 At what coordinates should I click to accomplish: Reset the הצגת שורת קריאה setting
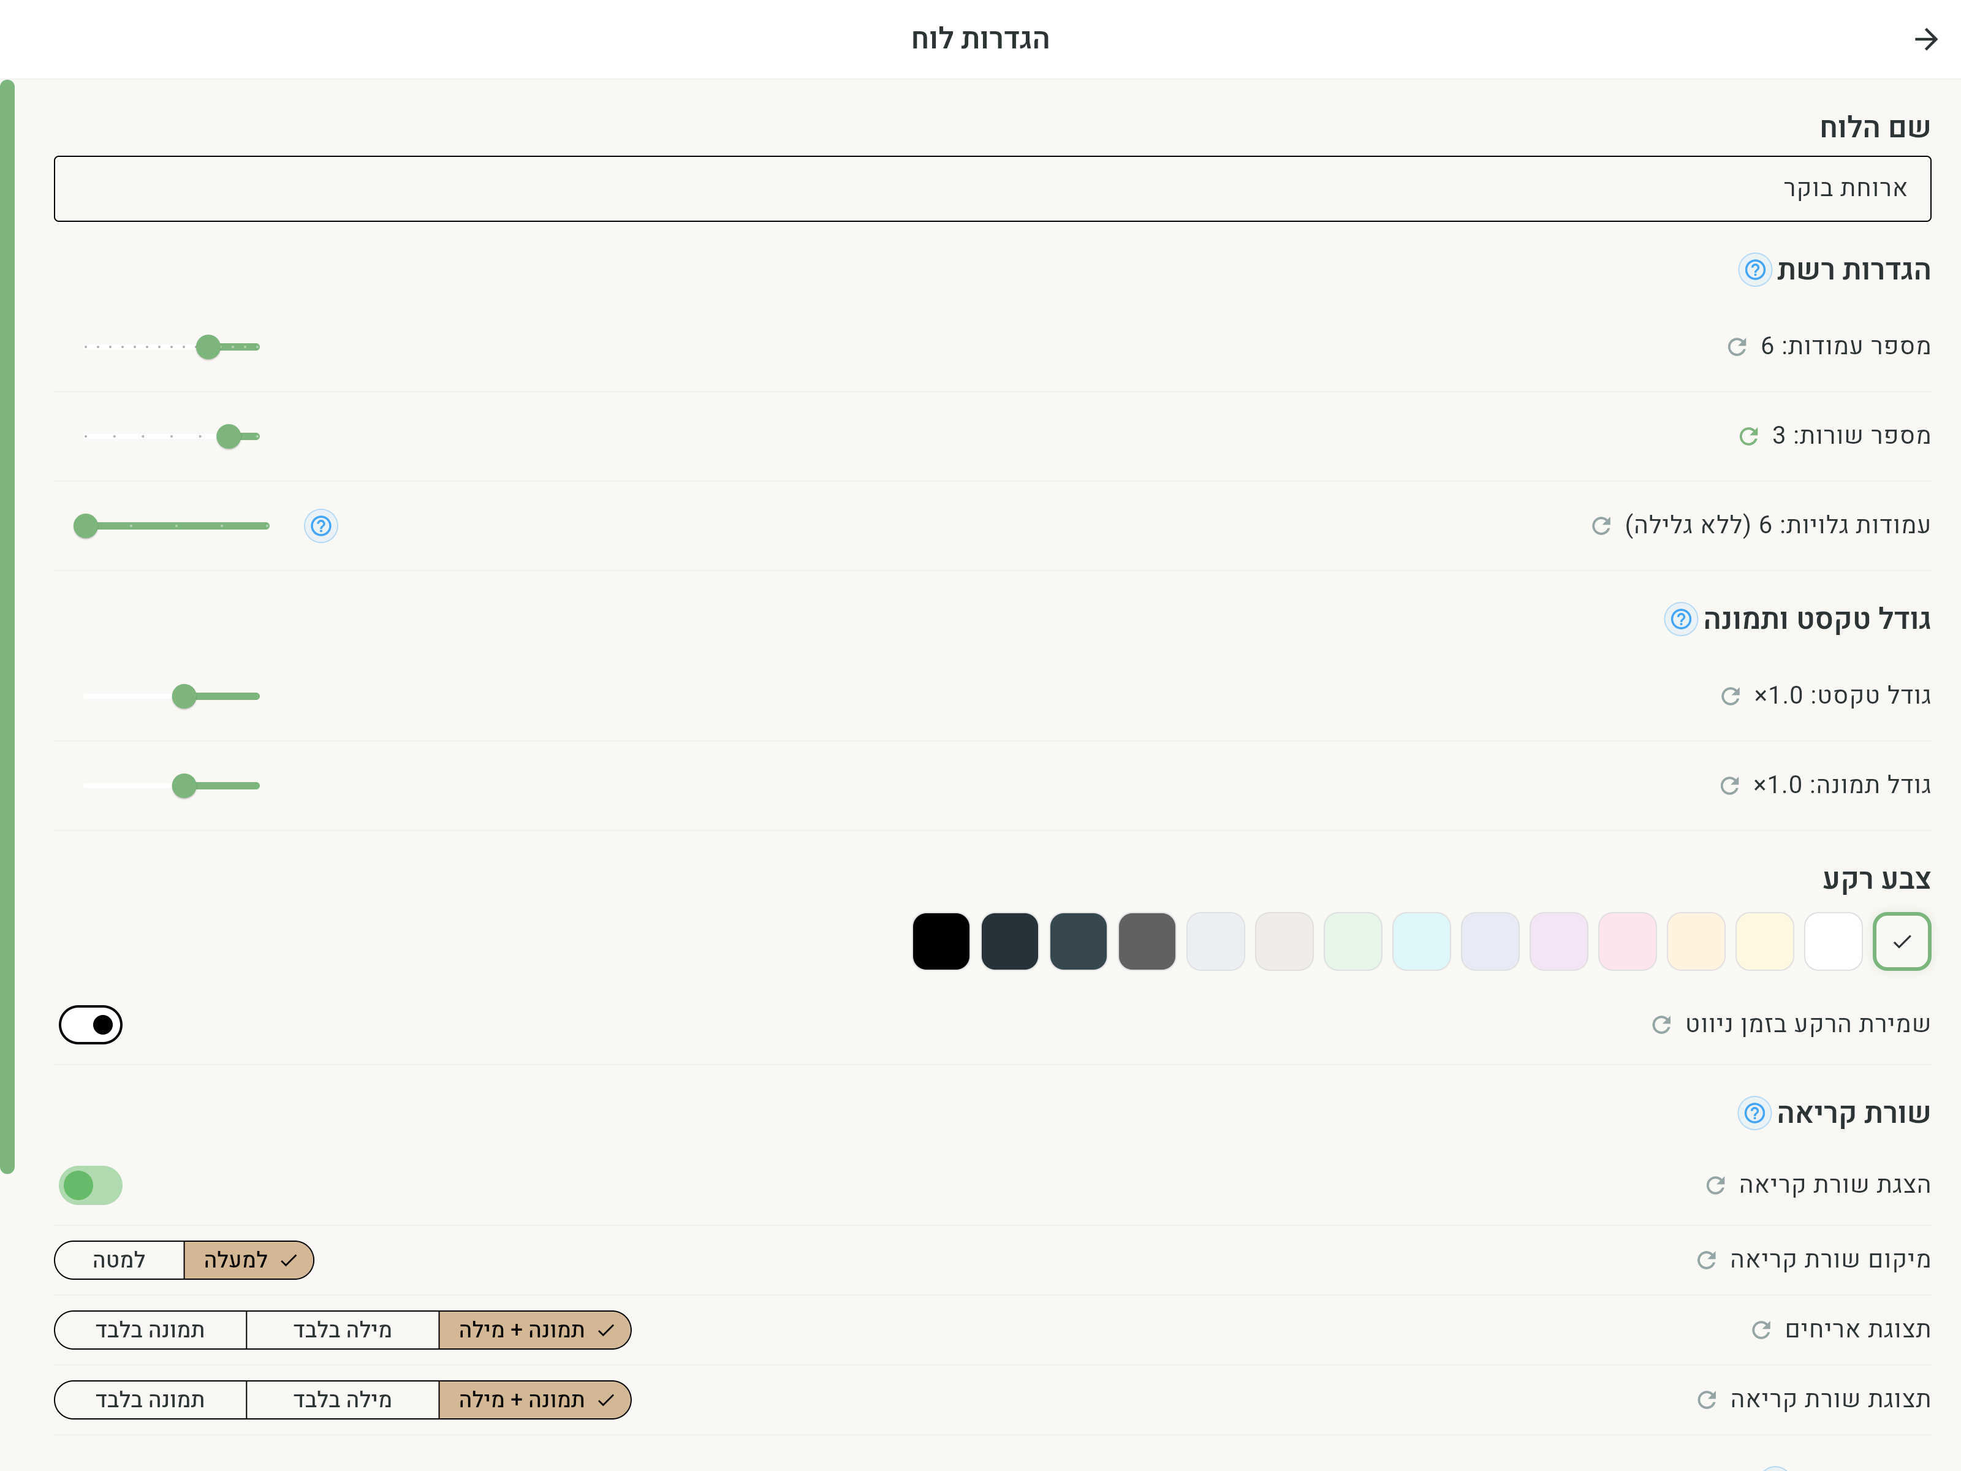(x=1715, y=1185)
